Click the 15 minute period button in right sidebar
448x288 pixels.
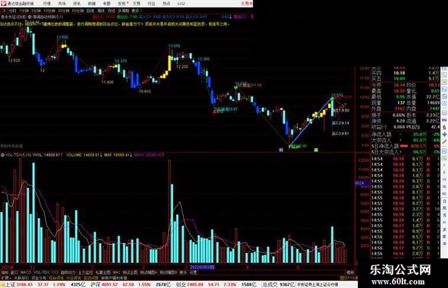[x=444, y=180]
